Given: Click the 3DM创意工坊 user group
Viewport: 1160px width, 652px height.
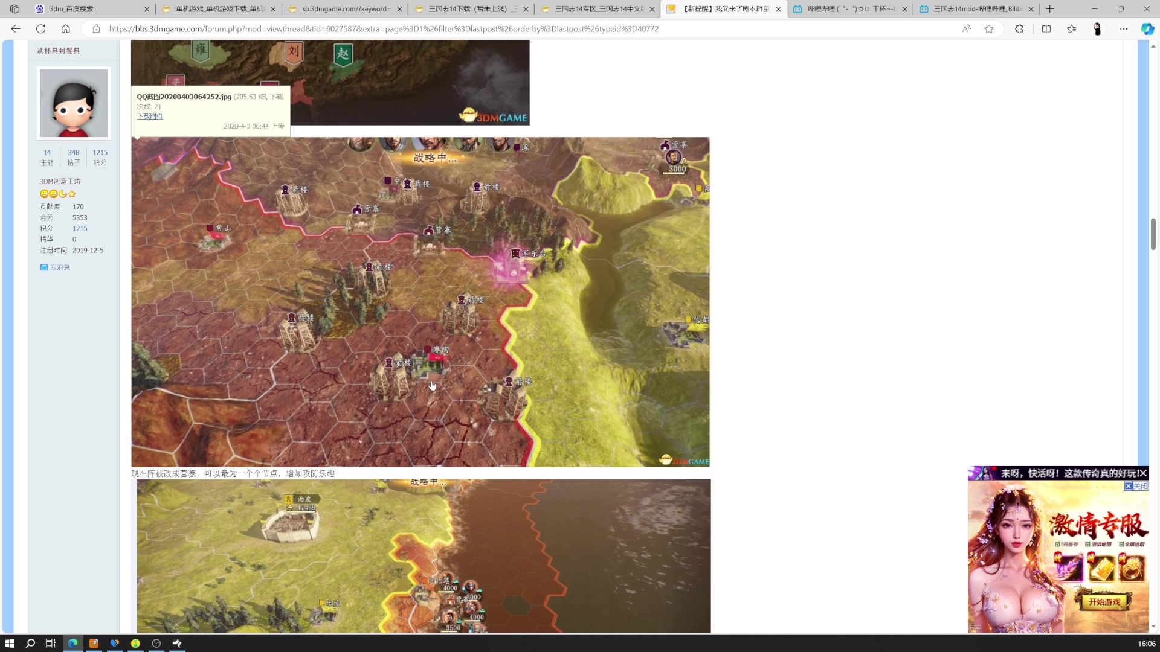Looking at the screenshot, I should (x=60, y=181).
